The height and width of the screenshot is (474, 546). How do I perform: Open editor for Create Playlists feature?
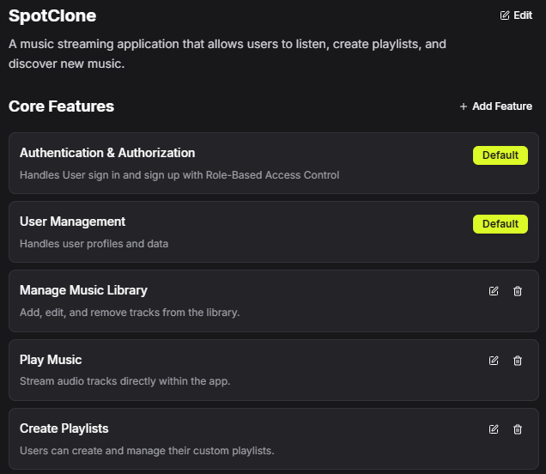coord(494,429)
